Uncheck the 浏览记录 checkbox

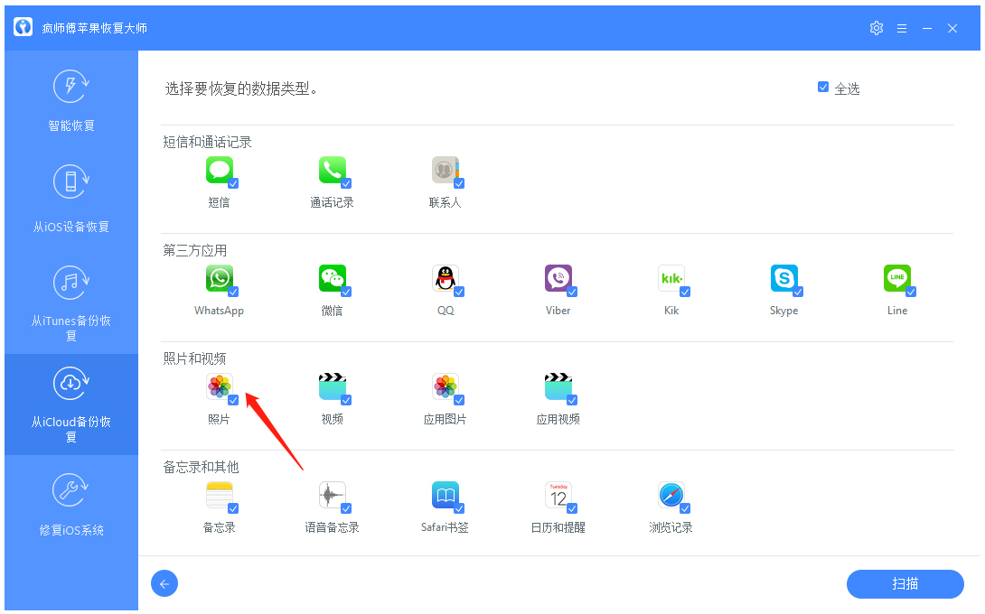click(x=685, y=508)
